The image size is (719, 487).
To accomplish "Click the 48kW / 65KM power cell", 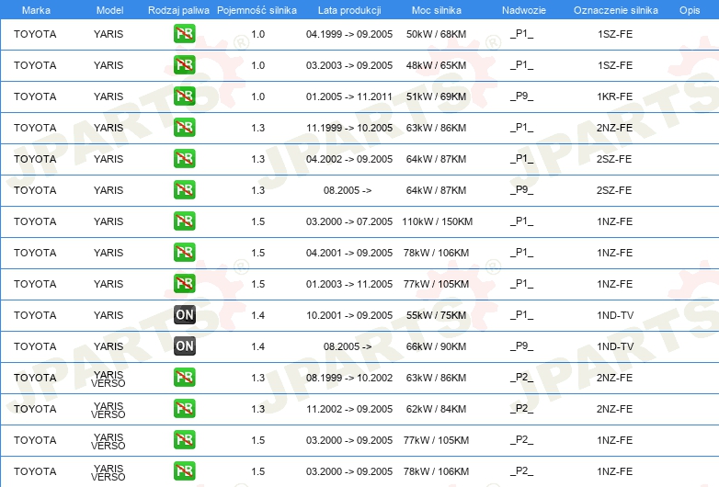I will pyautogui.click(x=436, y=65).
